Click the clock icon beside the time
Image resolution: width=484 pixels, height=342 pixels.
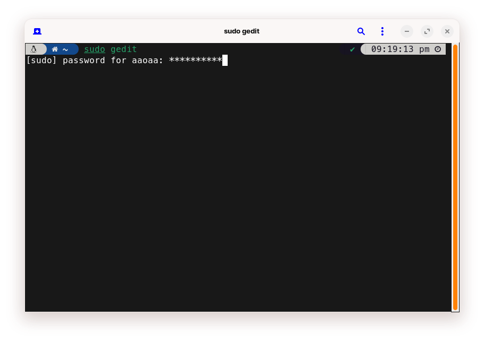pos(438,49)
